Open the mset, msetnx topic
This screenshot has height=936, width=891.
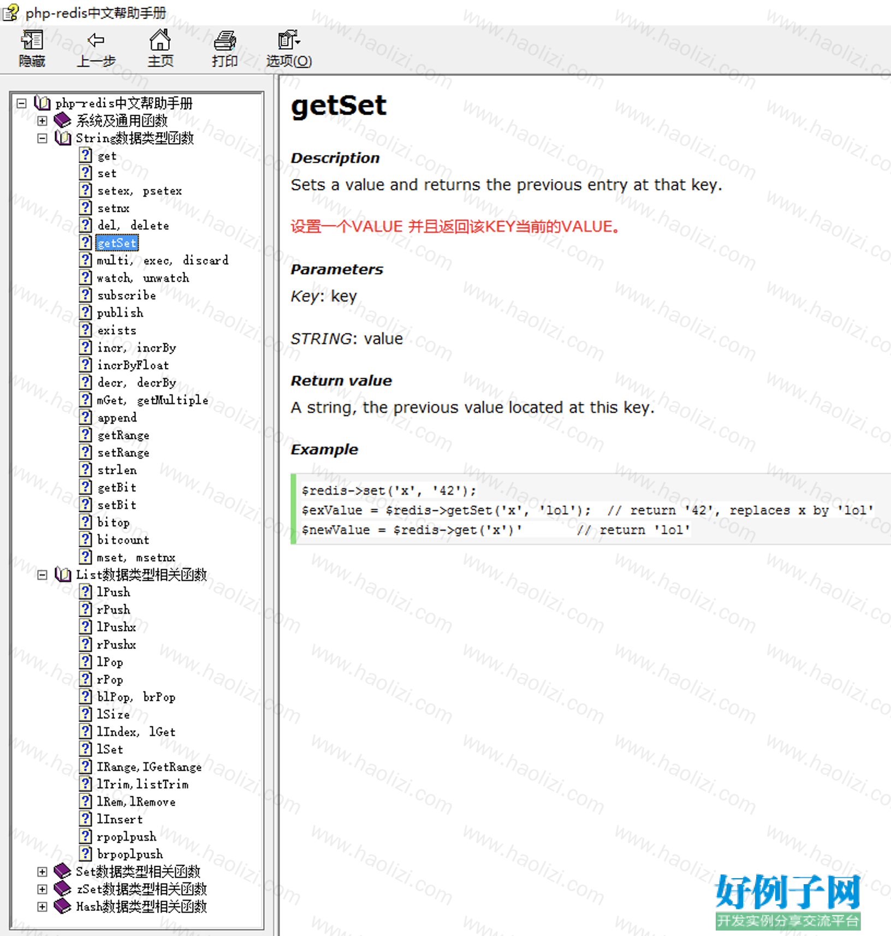pos(136,557)
